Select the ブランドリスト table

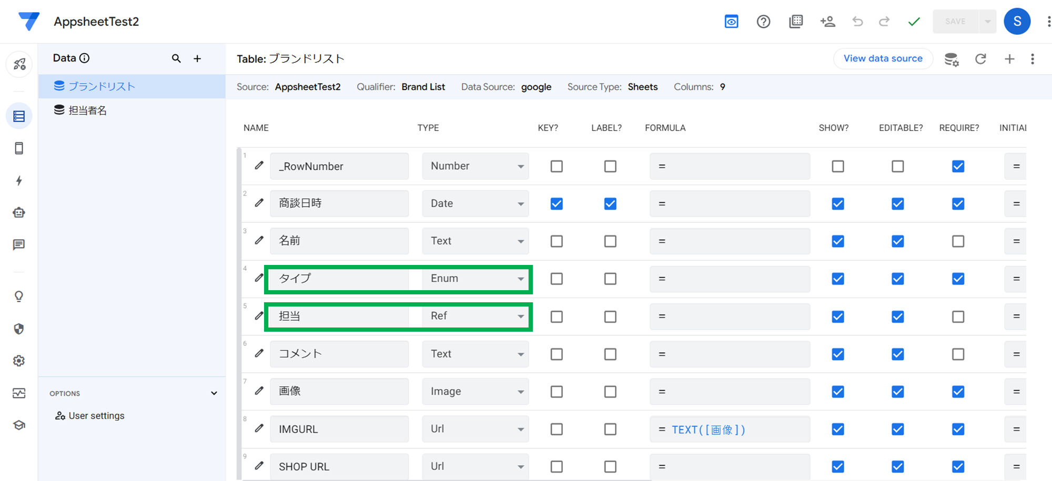tap(132, 86)
